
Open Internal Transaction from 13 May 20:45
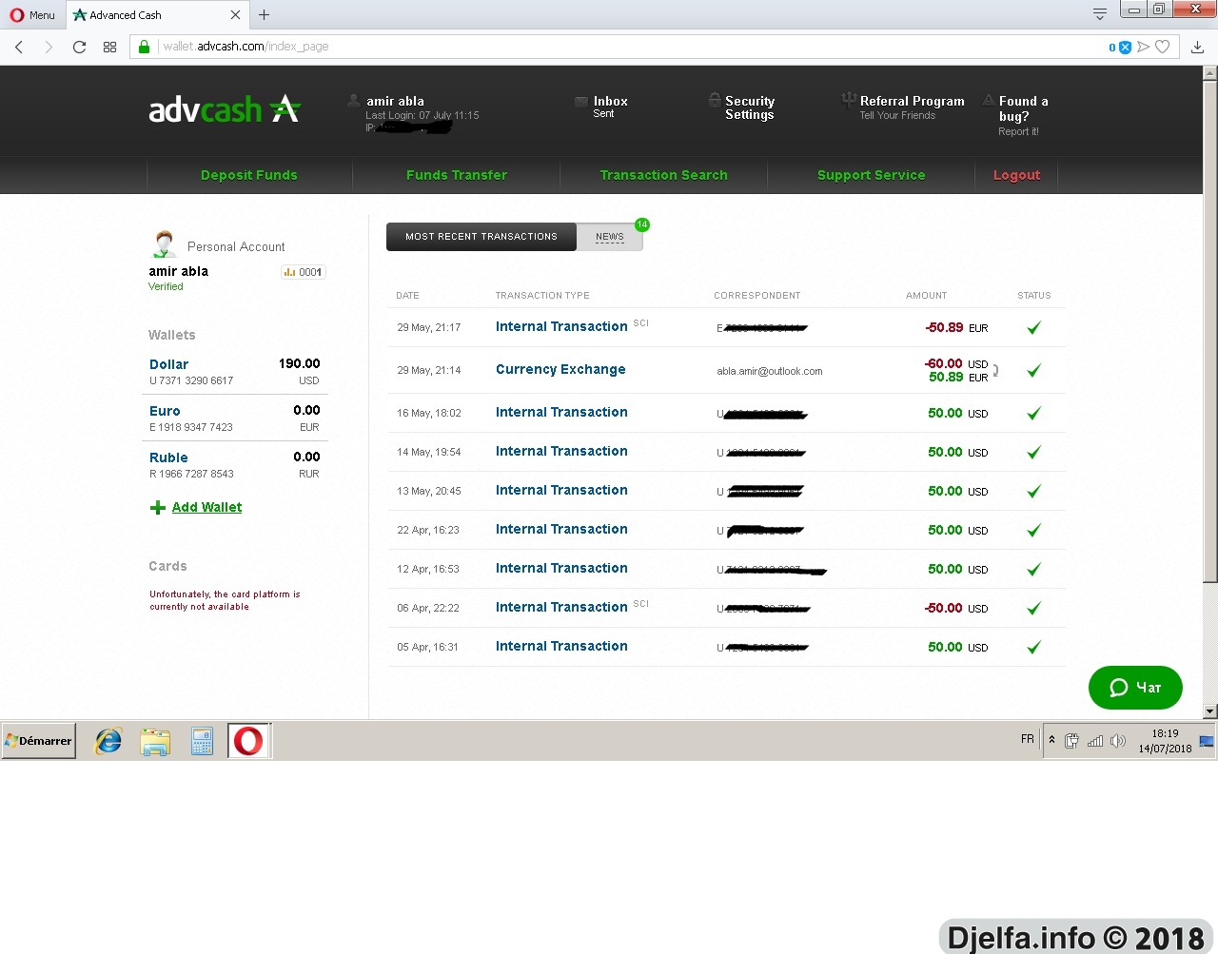click(561, 490)
